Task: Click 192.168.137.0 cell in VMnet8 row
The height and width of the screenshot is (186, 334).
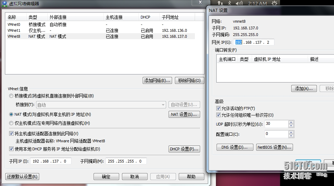Action: [x=175, y=36]
